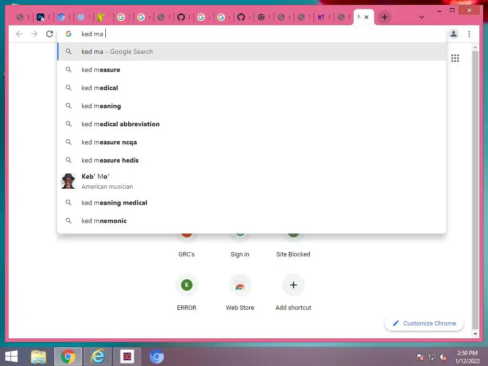Reload the current page
The width and height of the screenshot is (488, 366).
click(50, 34)
